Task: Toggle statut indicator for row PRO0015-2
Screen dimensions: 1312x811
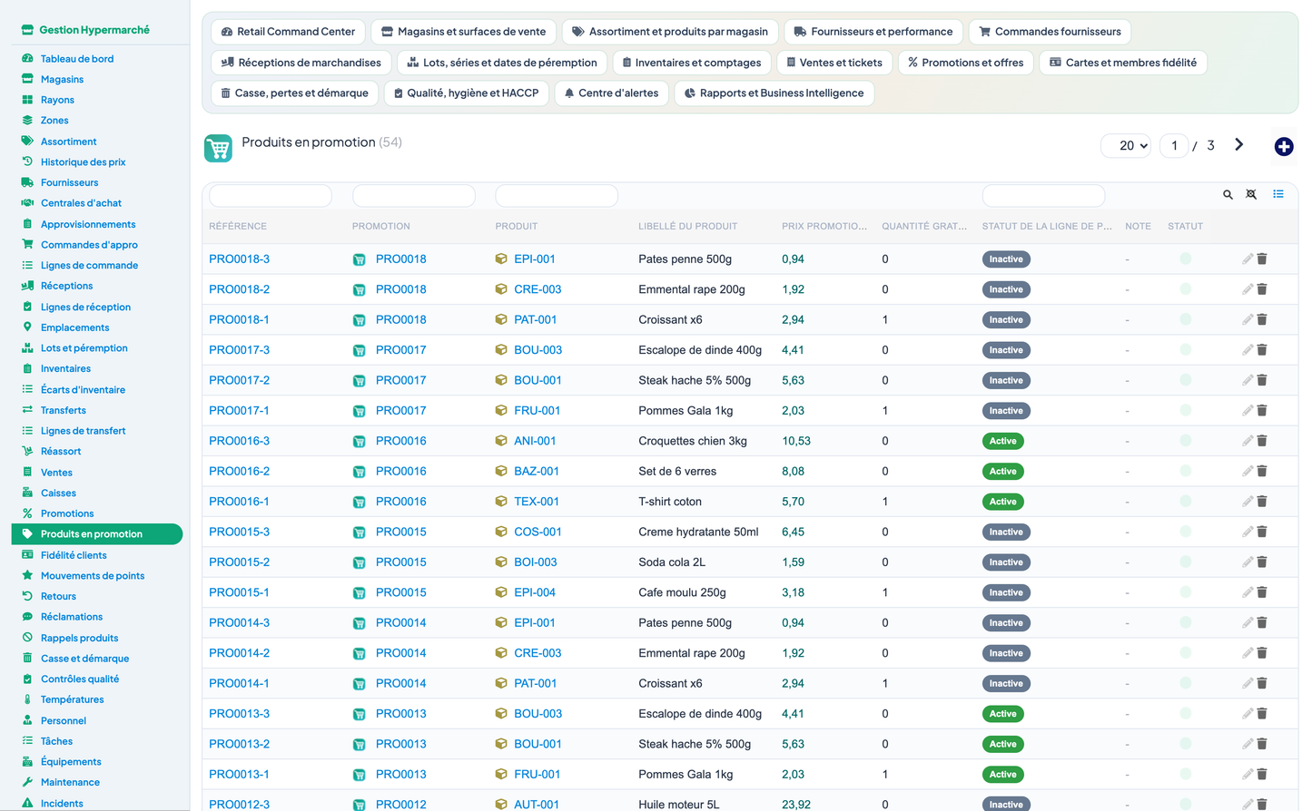Action: coord(1185,562)
